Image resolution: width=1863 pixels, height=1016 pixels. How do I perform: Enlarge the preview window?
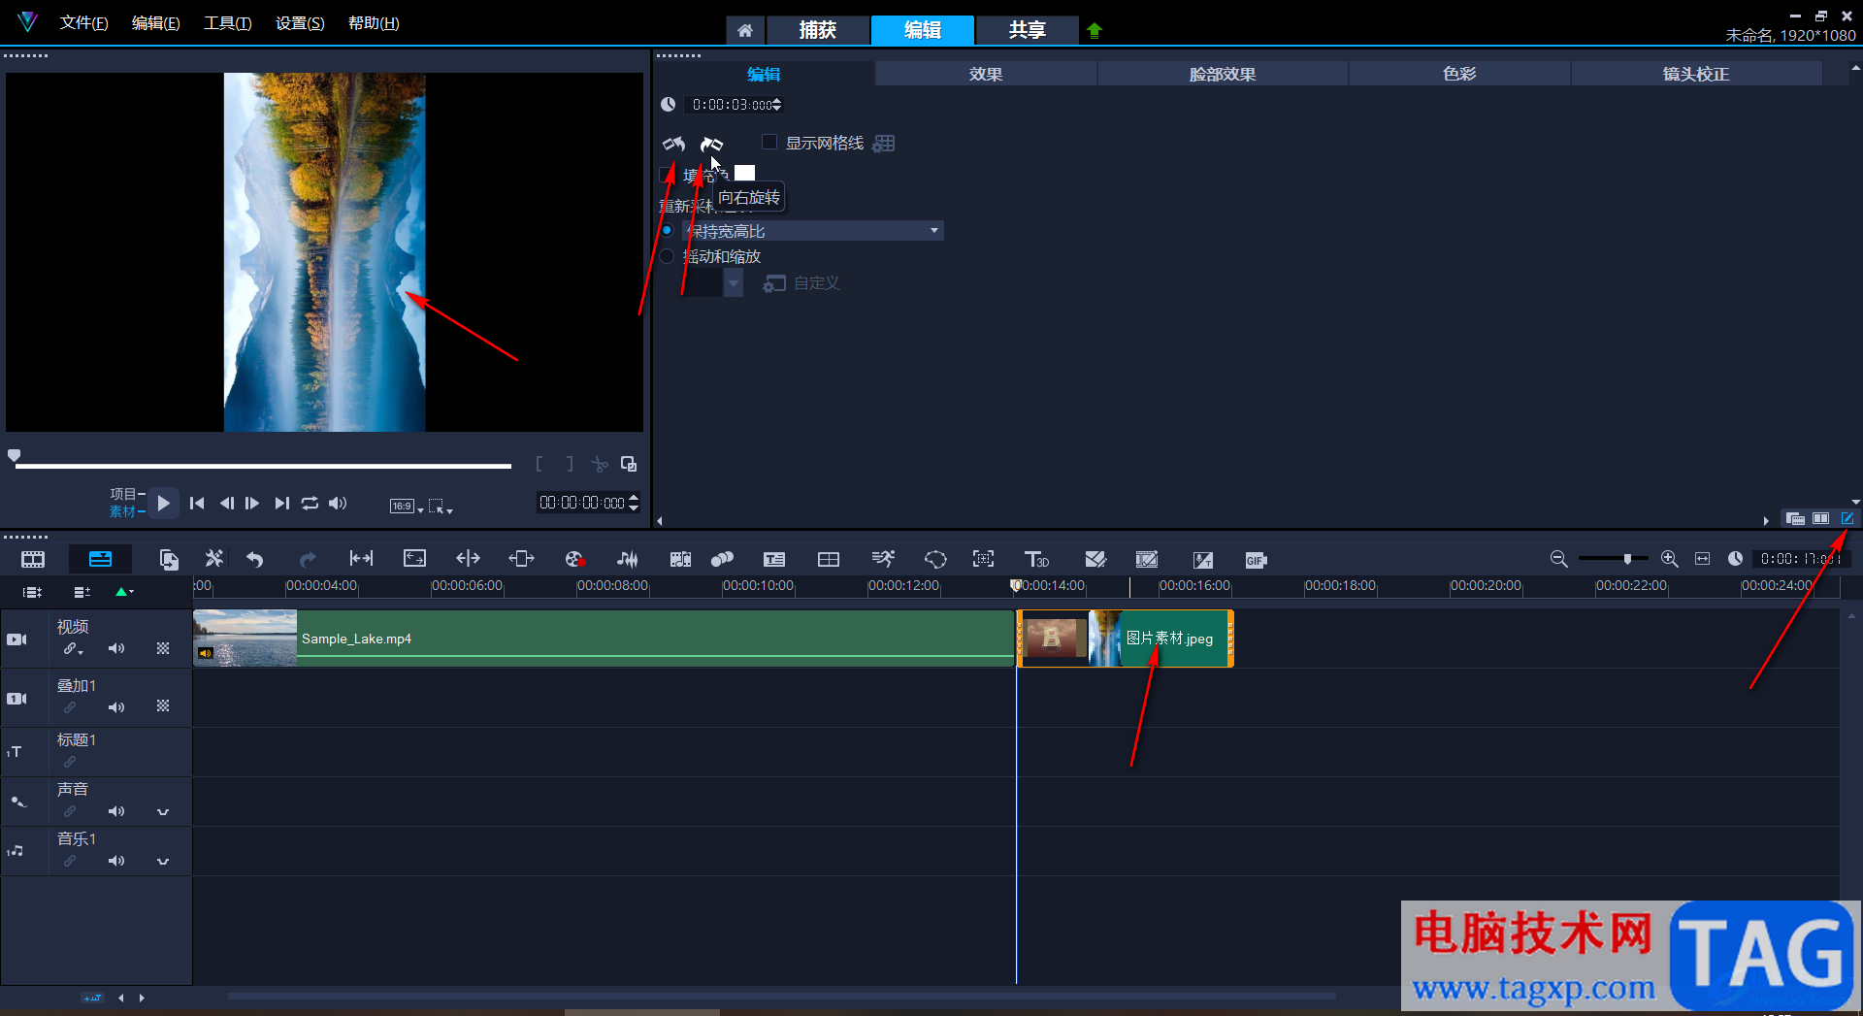629,464
